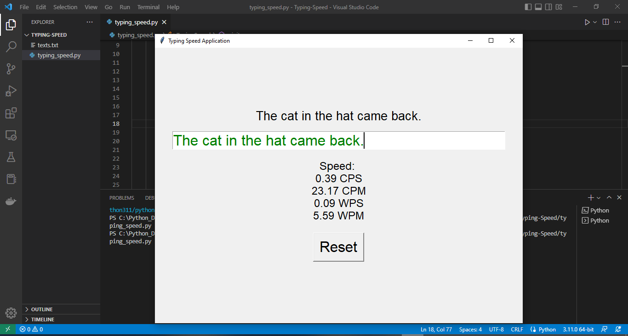This screenshot has height=336, width=628.
Task: Open Source Control from the activity bar
Action: tap(11, 68)
